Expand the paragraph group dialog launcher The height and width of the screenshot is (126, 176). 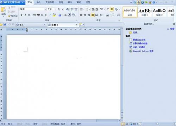tap(119, 20)
